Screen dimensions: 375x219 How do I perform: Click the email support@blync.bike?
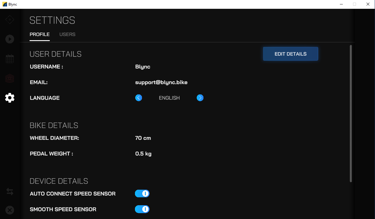[161, 82]
